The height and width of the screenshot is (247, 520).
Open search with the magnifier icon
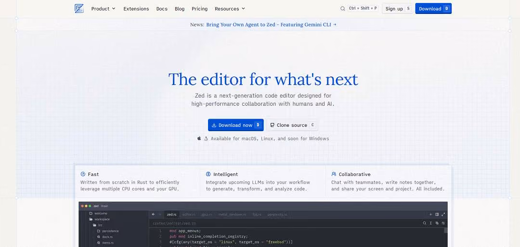343,9
